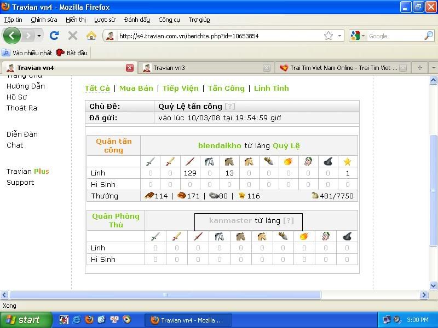
Task: Open the Diễn Đàn forum link
Action: pos(22,134)
